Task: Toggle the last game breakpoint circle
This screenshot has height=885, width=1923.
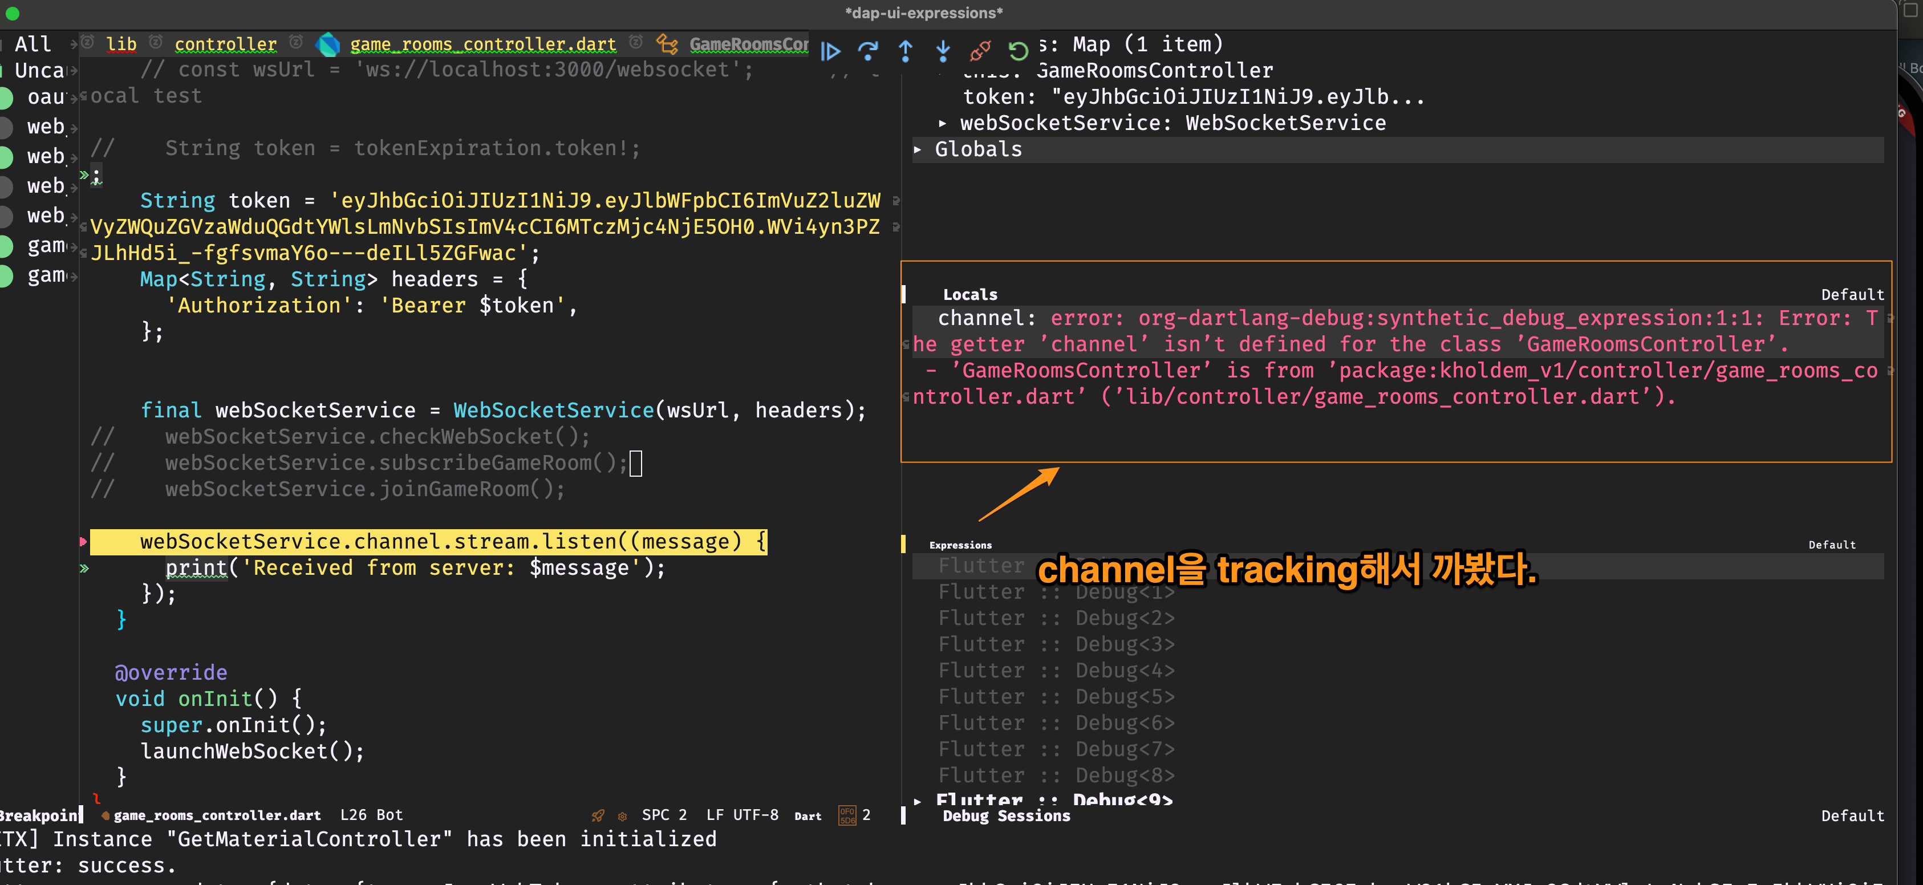Action: [6, 276]
